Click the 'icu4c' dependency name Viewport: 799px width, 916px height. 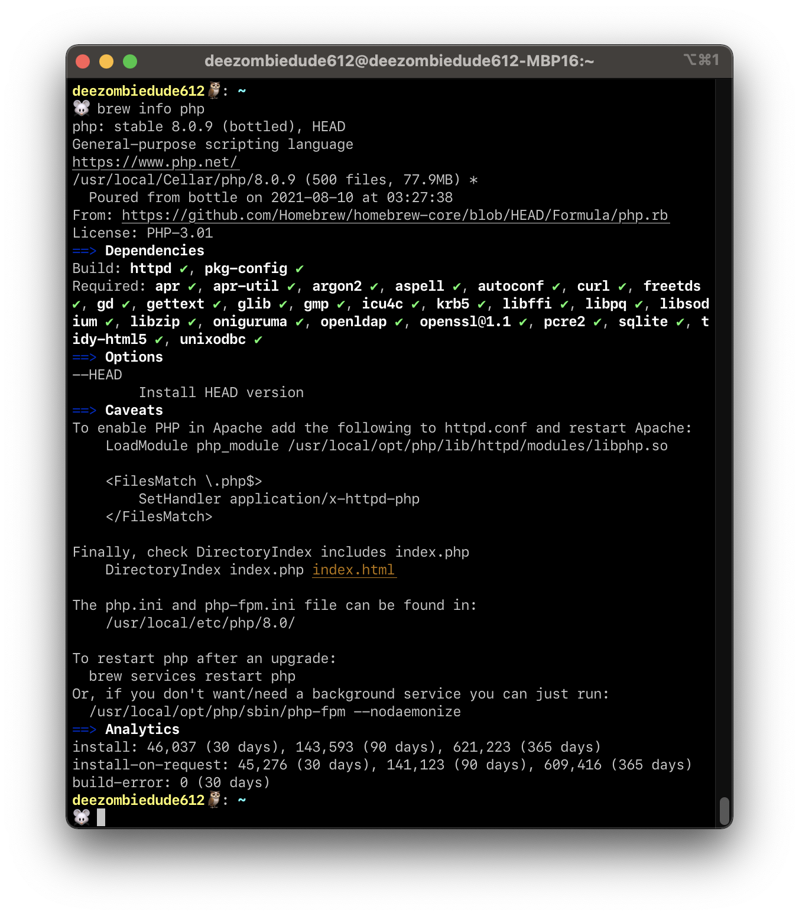382,304
